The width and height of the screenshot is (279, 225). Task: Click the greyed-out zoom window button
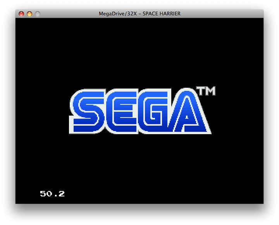pos(38,14)
